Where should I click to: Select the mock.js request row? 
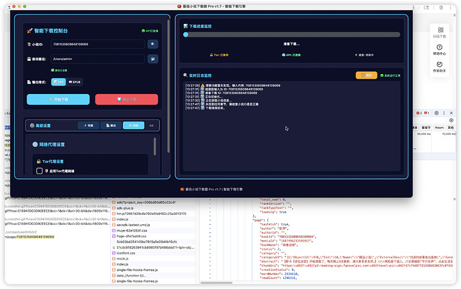pyautogui.click(x=153, y=259)
